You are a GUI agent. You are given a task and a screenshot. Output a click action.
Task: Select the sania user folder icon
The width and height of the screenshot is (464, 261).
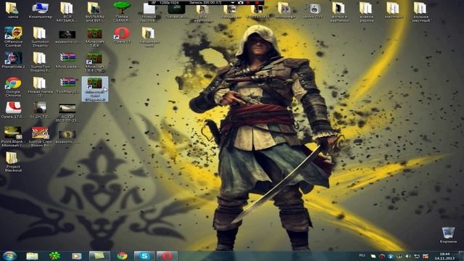tap(13, 9)
